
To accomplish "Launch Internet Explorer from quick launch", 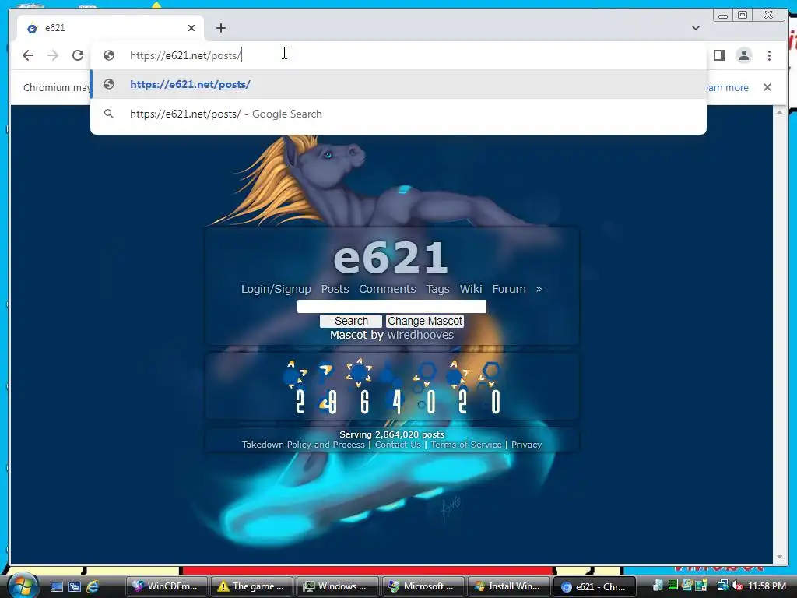I will (93, 586).
